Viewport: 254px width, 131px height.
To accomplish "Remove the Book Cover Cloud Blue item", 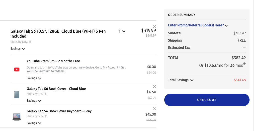I will click(155, 86).
